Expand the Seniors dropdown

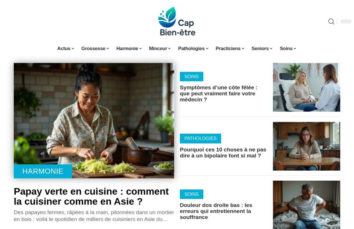click(x=262, y=49)
